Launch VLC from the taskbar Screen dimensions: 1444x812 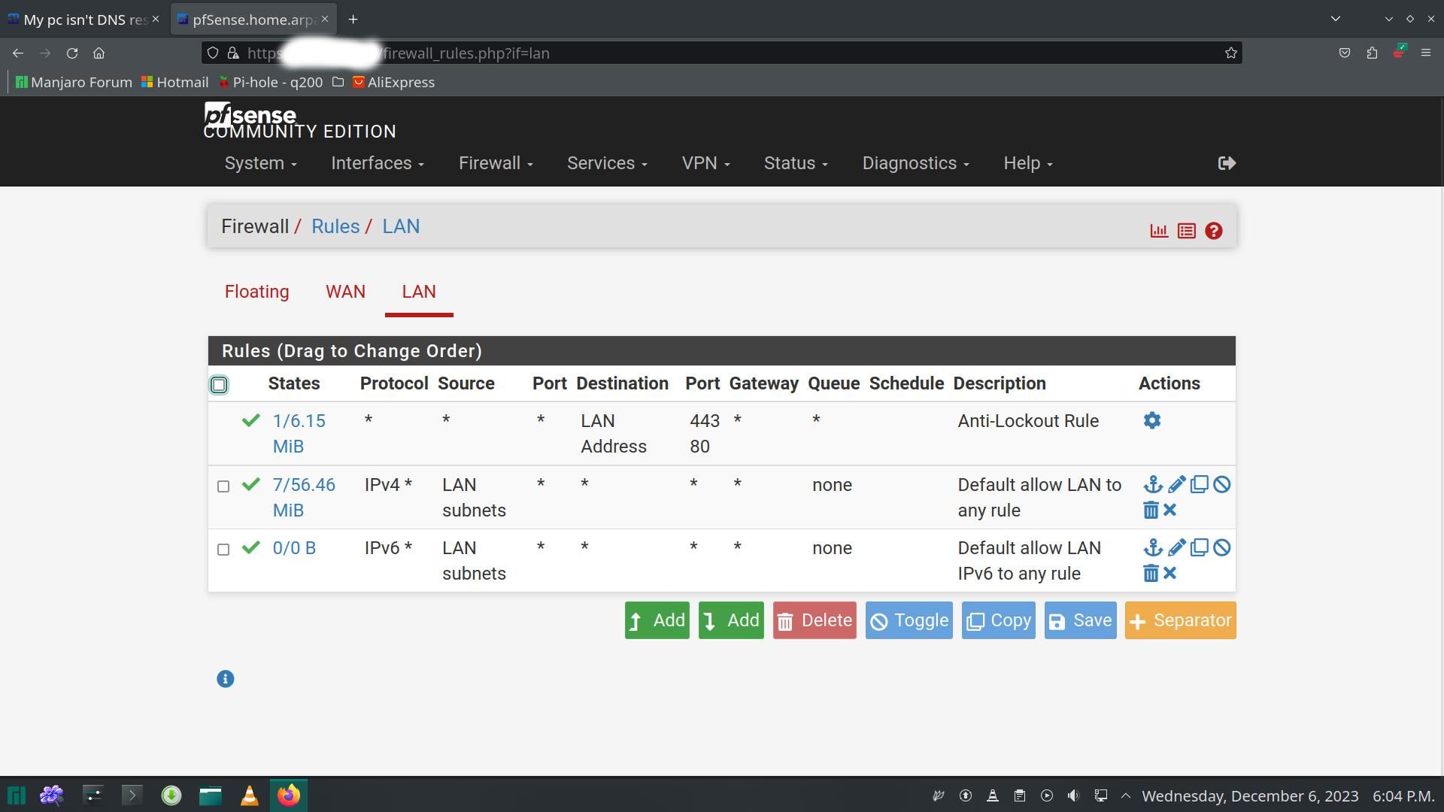pyautogui.click(x=250, y=795)
